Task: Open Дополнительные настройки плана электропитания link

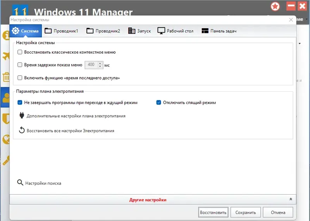Action: (76, 116)
